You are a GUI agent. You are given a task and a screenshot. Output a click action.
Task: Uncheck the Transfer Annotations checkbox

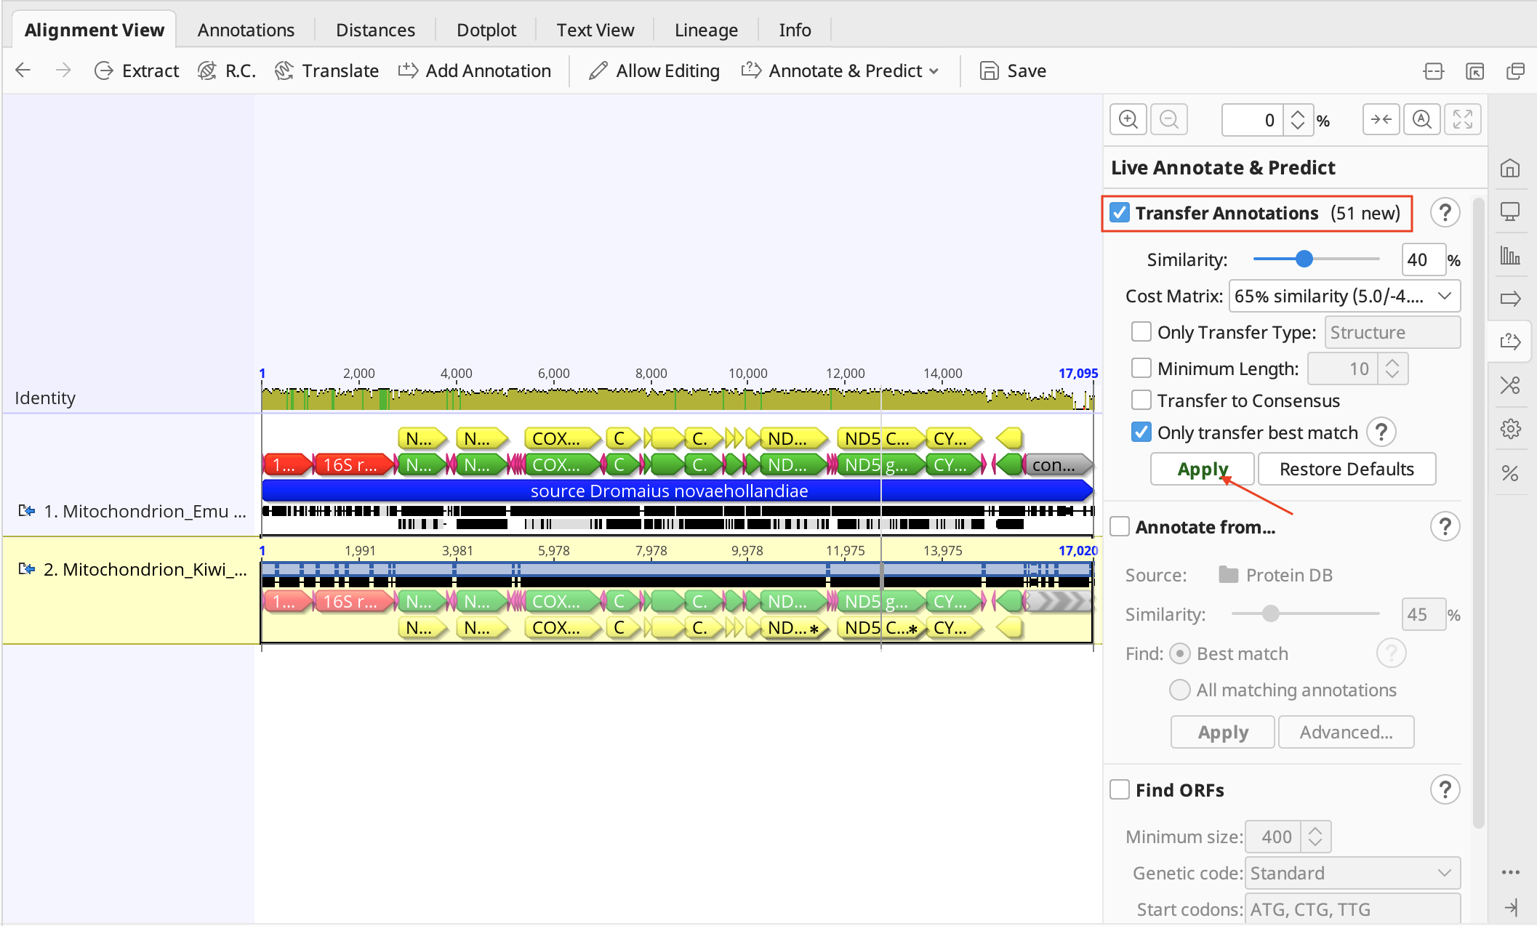[1120, 213]
